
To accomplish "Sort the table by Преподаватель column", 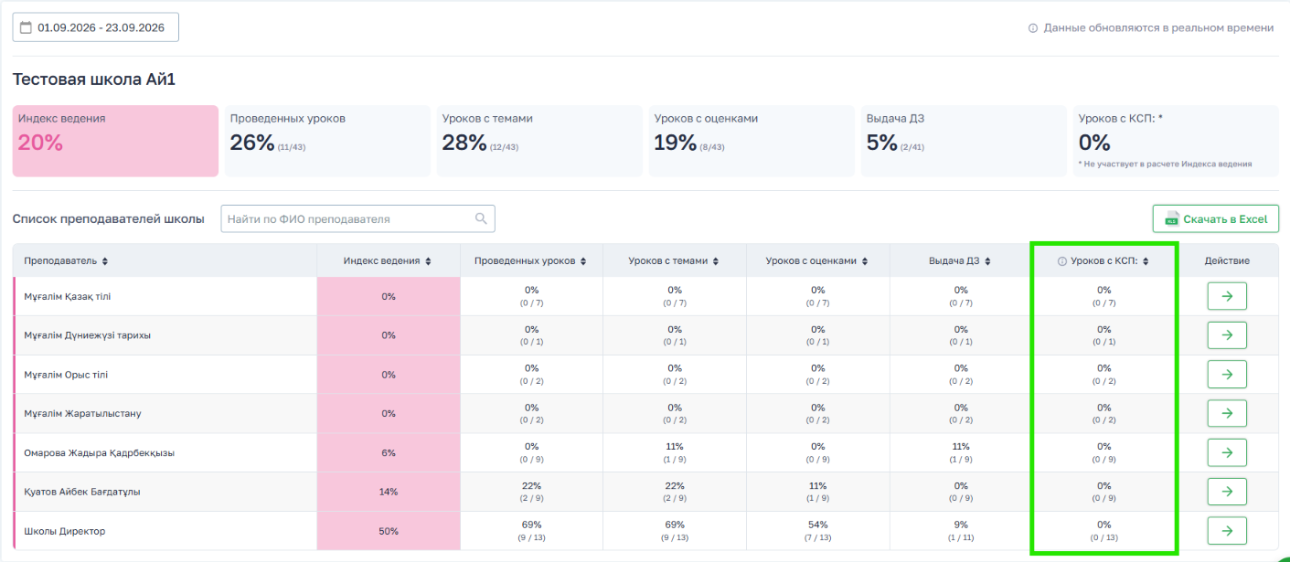I will tap(66, 260).
